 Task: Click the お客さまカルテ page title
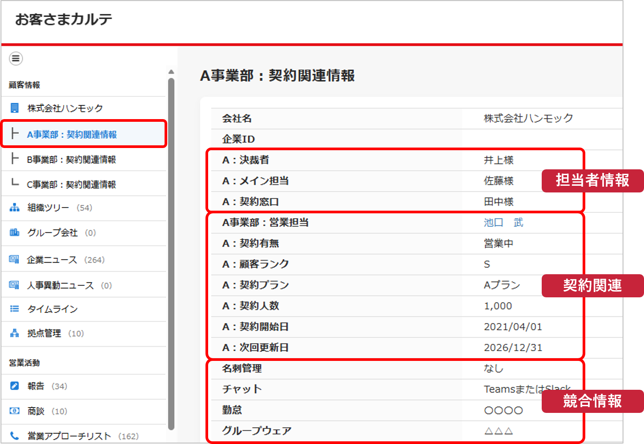[64, 20]
